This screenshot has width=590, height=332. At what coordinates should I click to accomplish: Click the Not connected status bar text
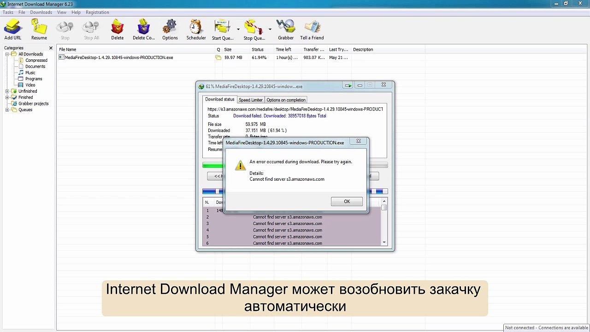coord(547,328)
